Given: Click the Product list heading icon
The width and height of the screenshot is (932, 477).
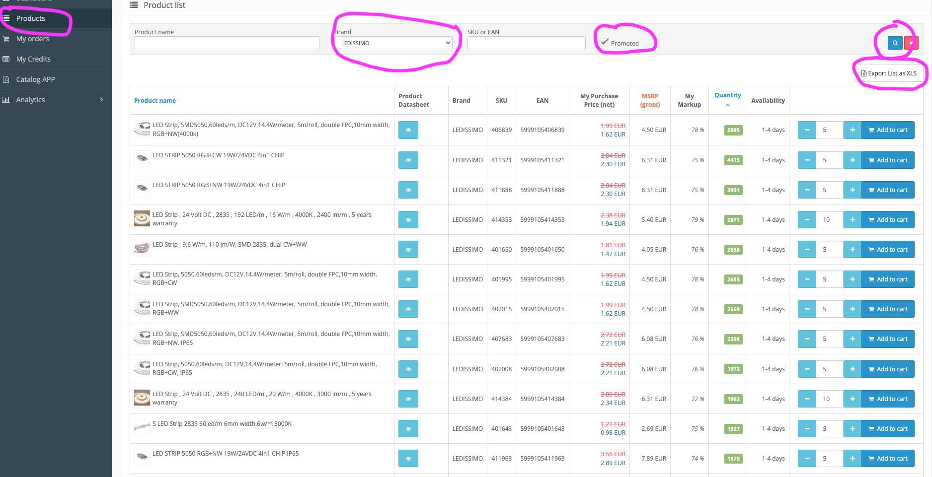Looking at the screenshot, I should [133, 5].
